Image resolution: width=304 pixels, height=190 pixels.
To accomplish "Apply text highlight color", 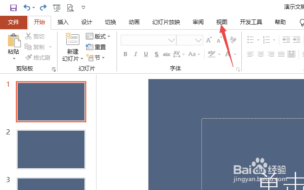I will point(212,54).
